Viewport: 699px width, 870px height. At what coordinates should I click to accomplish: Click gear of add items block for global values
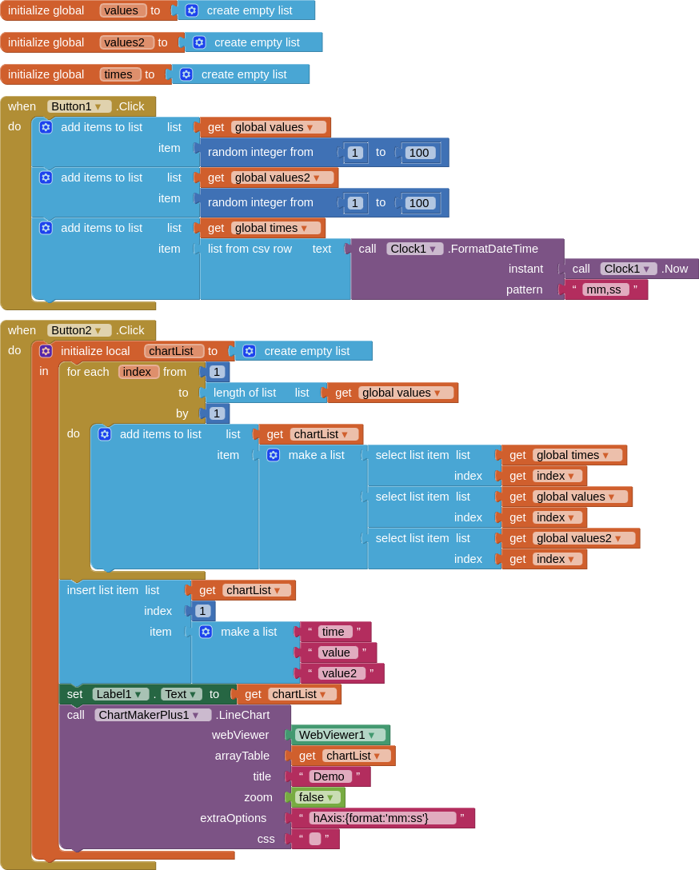coord(46,127)
